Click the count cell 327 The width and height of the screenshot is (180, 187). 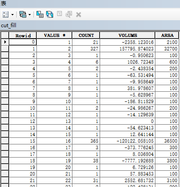[86, 49]
